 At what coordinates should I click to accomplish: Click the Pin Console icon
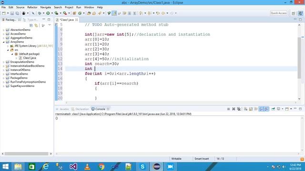[x=273, y=109]
